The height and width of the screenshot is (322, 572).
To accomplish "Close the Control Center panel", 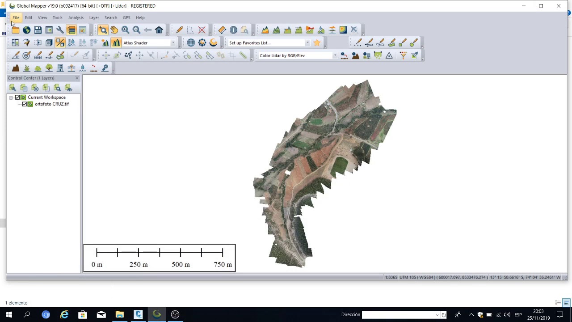I will (77, 78).
